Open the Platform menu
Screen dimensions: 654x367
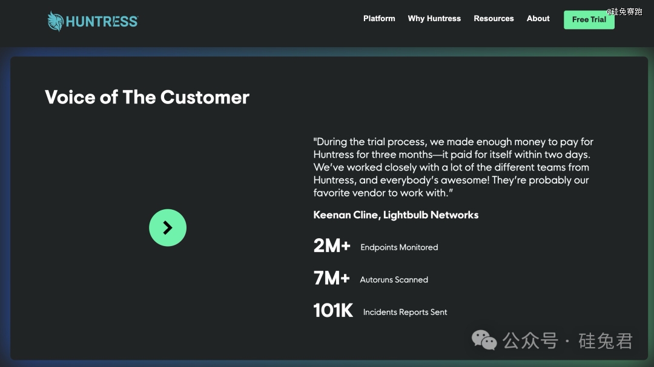[x=379, y=19]
